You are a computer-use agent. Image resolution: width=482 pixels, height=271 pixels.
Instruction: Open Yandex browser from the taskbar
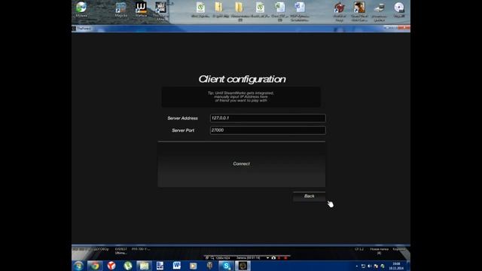[111, 266]
